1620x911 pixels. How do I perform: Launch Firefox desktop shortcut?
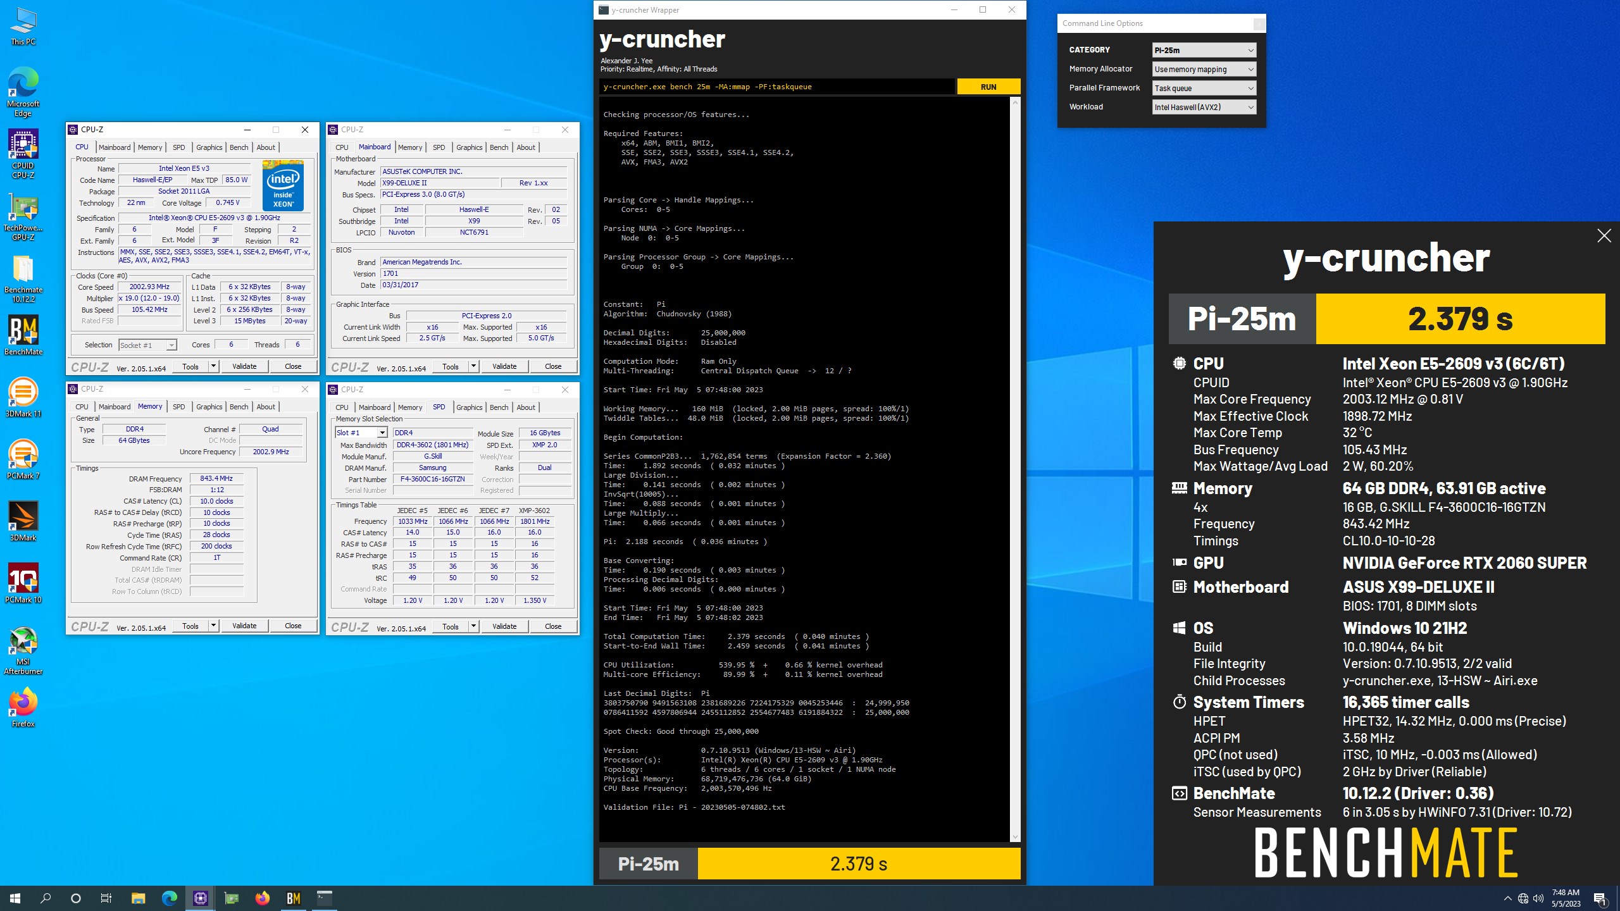(x=23, y=708)
